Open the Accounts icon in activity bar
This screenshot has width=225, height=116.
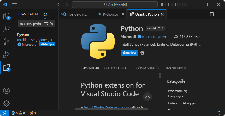coord(6,91)
